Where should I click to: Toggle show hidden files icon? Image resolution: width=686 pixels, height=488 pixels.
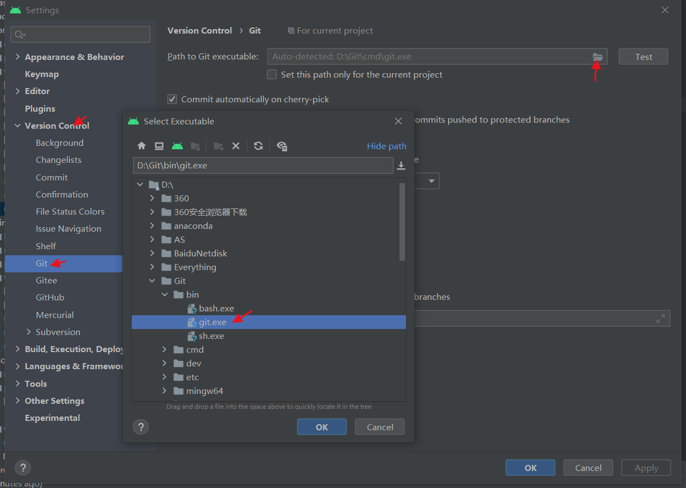[x=282, y=146]
